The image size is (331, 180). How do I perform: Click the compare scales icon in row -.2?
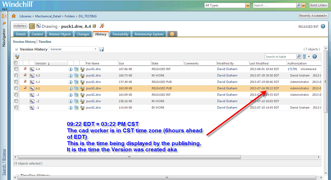[x=82, y=101]
